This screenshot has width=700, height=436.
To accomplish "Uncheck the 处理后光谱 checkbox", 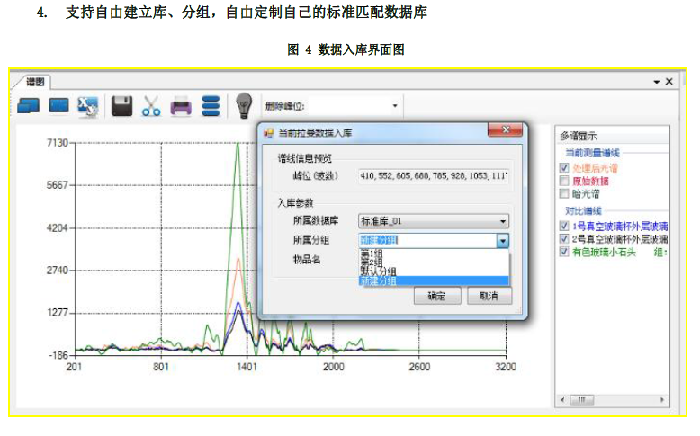I will (564, 168).
